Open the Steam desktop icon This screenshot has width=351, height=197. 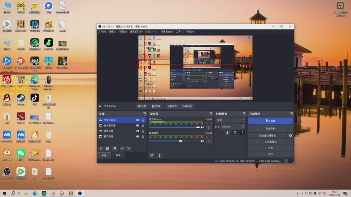click(x=21, y=100)
